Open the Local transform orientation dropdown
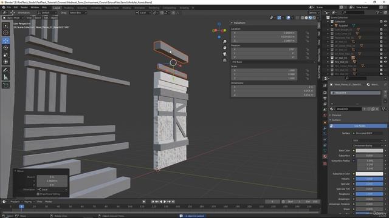The height and width of the screenshot is (218, 389). 143,13
